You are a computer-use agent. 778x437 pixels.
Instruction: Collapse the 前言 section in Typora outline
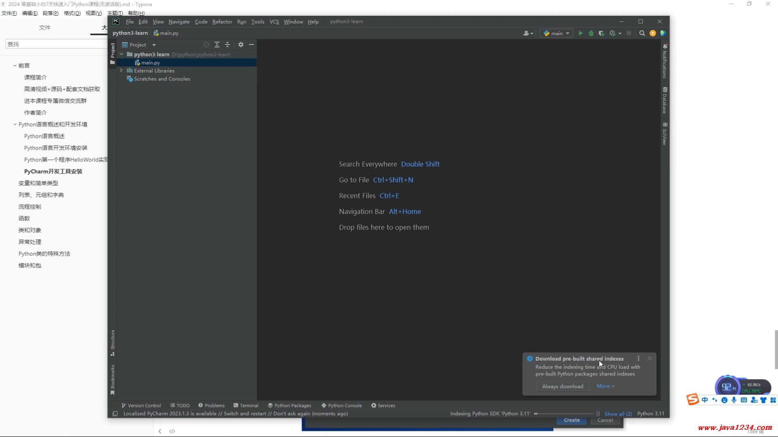click(15, 66)
